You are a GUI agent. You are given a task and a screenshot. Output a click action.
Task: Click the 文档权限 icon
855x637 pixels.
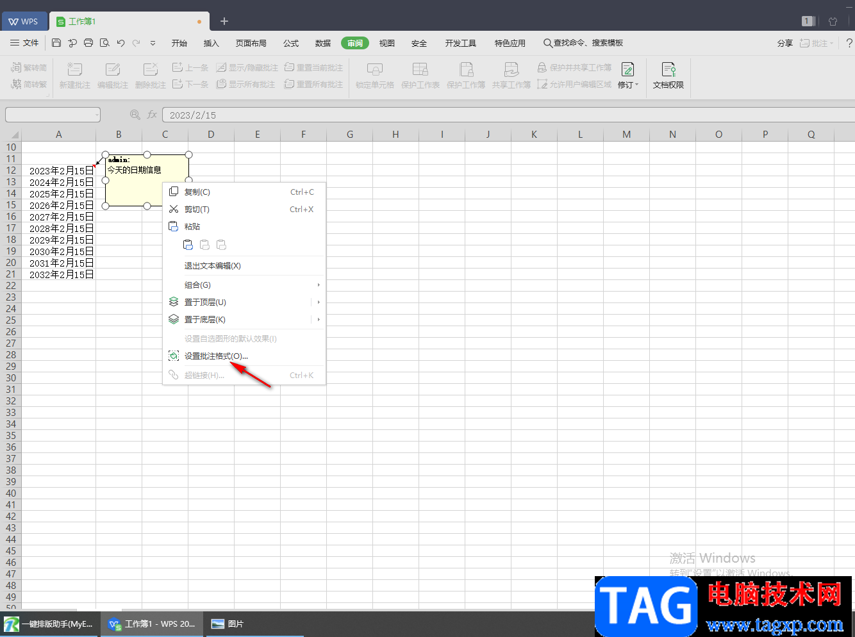668,70
